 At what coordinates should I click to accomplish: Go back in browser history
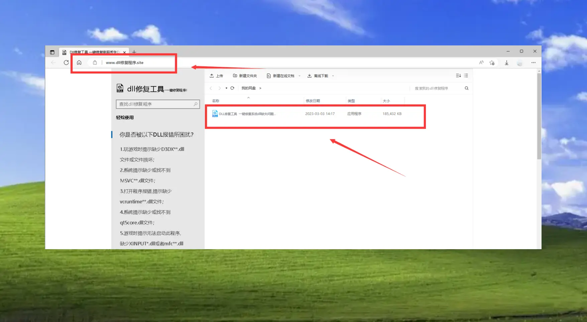point(53,62)
